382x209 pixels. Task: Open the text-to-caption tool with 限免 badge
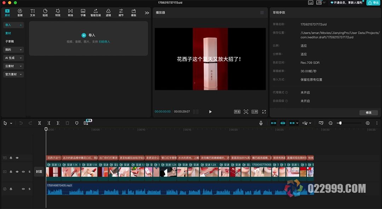[86, 123]
